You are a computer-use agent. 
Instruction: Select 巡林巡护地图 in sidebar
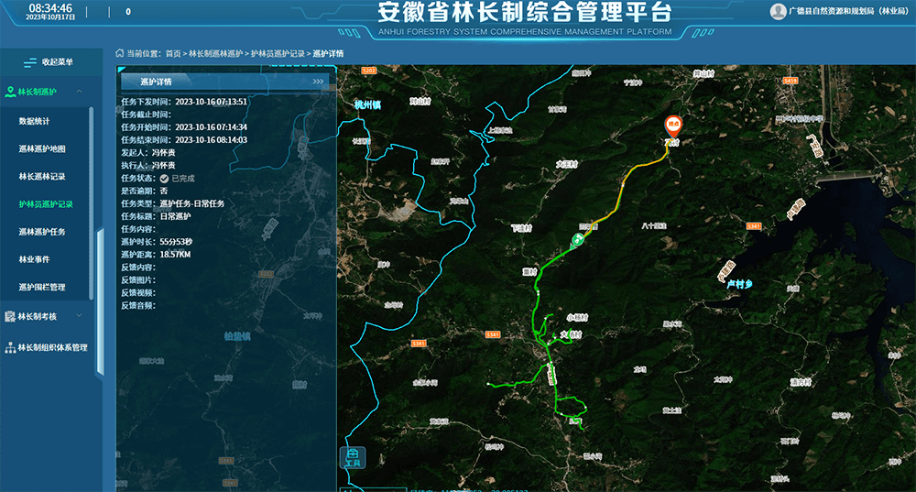(41, 148)
